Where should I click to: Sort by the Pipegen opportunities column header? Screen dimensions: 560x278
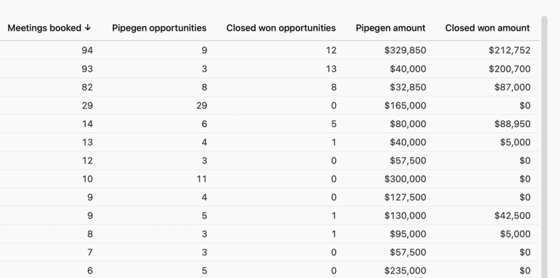click(x=159, y=28)
